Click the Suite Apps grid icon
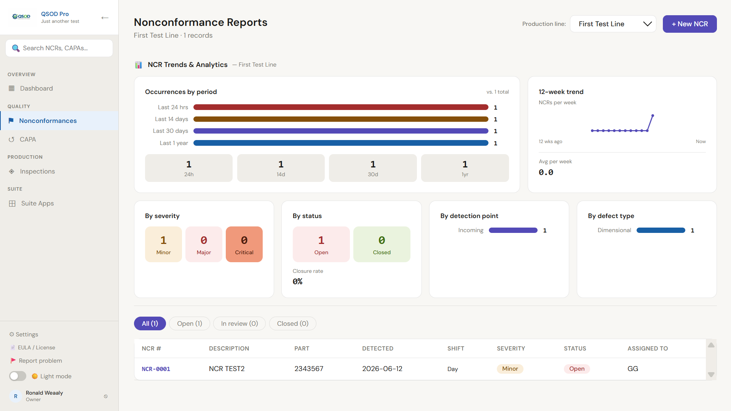This screenshot has width=731, height=411. [12, 204]
